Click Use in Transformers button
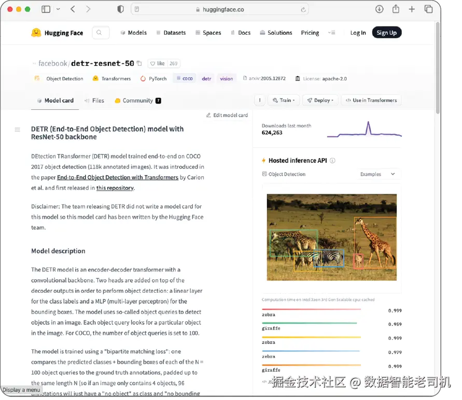 click(x=371, y=101)
